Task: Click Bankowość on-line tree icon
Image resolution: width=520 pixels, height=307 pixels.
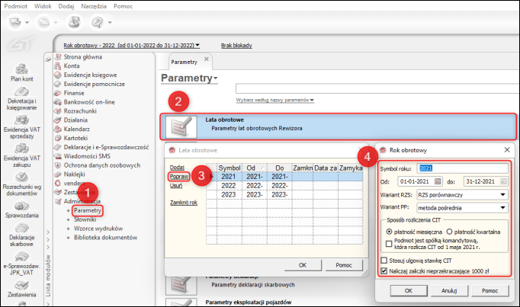Action: (x=58, y=102)
